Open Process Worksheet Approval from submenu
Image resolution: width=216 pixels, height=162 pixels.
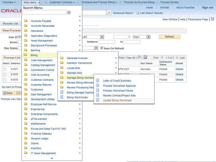(x=119, y=86)
